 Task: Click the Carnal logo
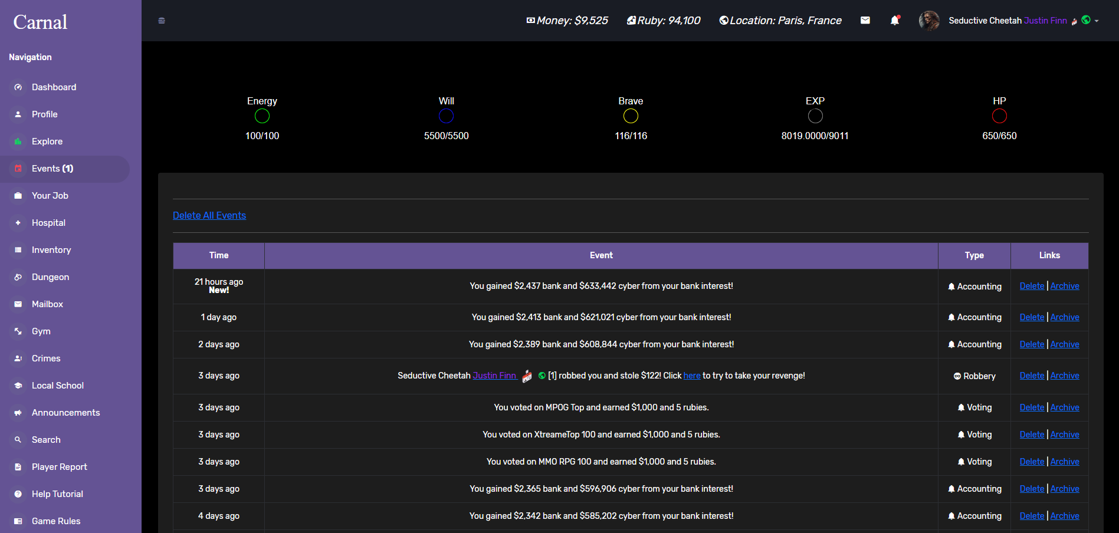pos(40,22)
